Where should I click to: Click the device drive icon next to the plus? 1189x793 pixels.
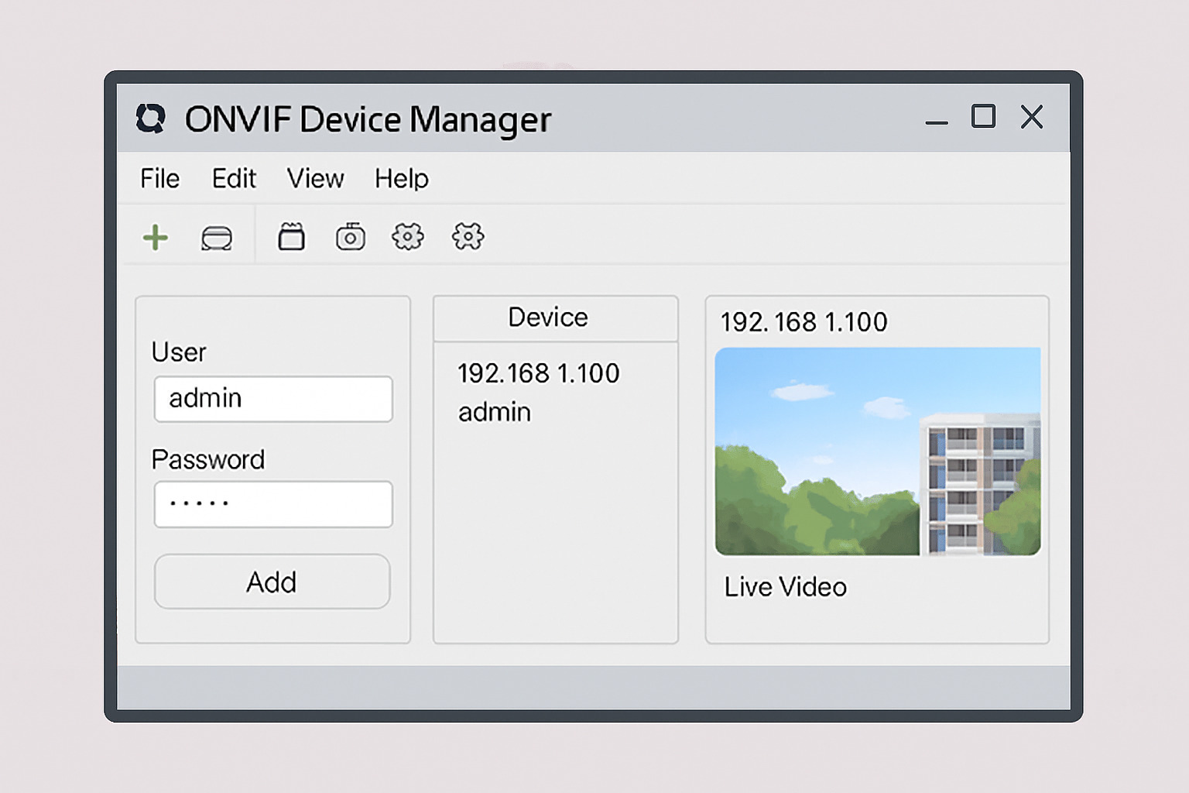pos(217,238)
